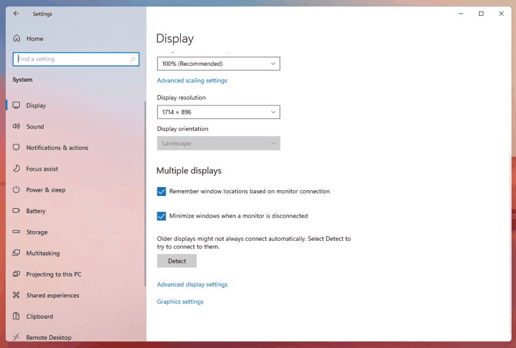Click the Home house icon
Viewport: 516px width, 348px height.
17,38
